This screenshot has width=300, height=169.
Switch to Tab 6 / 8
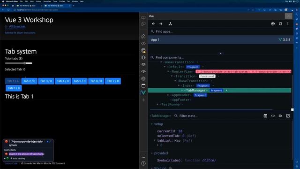click(96, 81)
